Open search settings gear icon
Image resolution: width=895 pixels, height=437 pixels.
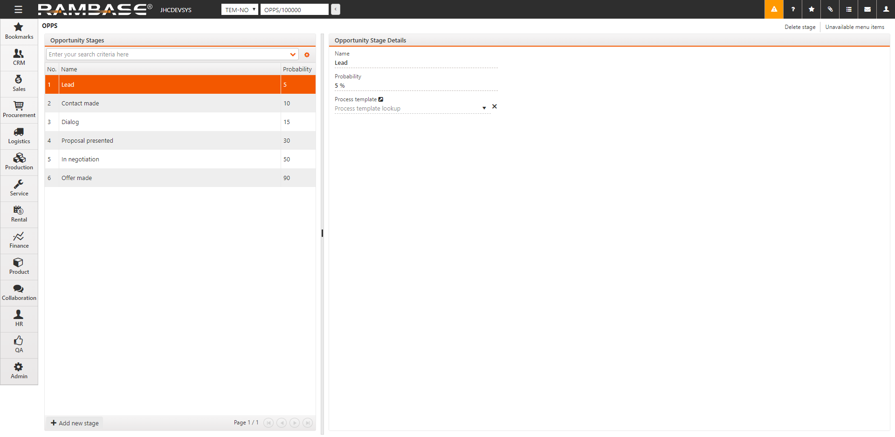(x=307, y=55)
